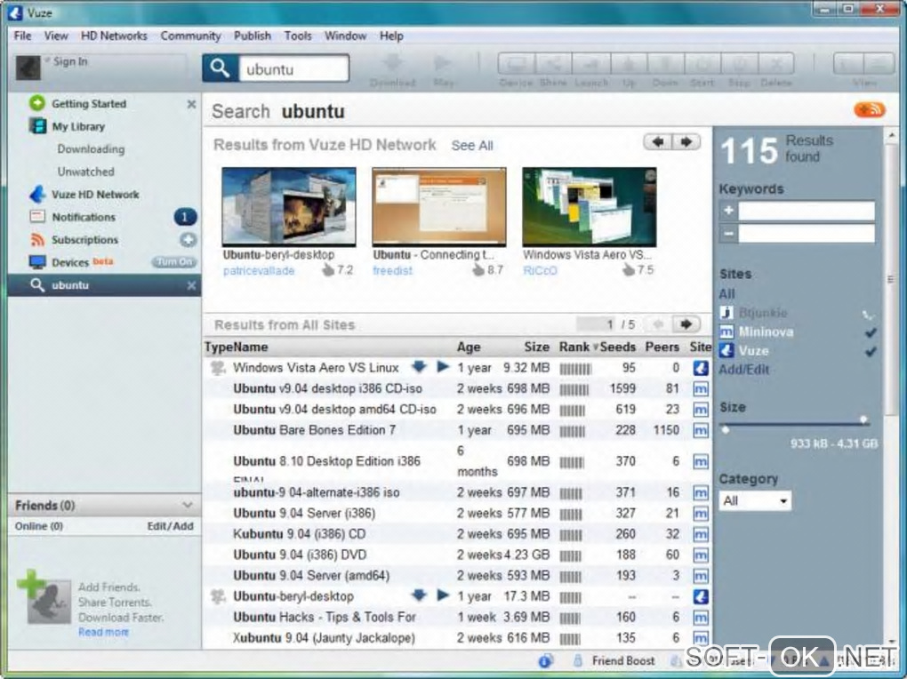Open Notifications in the sidebar
Image resolution: width=907 pixels, height=679 pixels.
point(84,217)
